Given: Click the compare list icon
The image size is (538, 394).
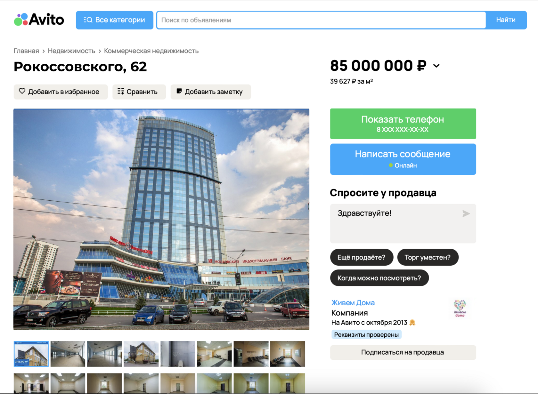Looking at the screenshot, I should coord(121,92).
